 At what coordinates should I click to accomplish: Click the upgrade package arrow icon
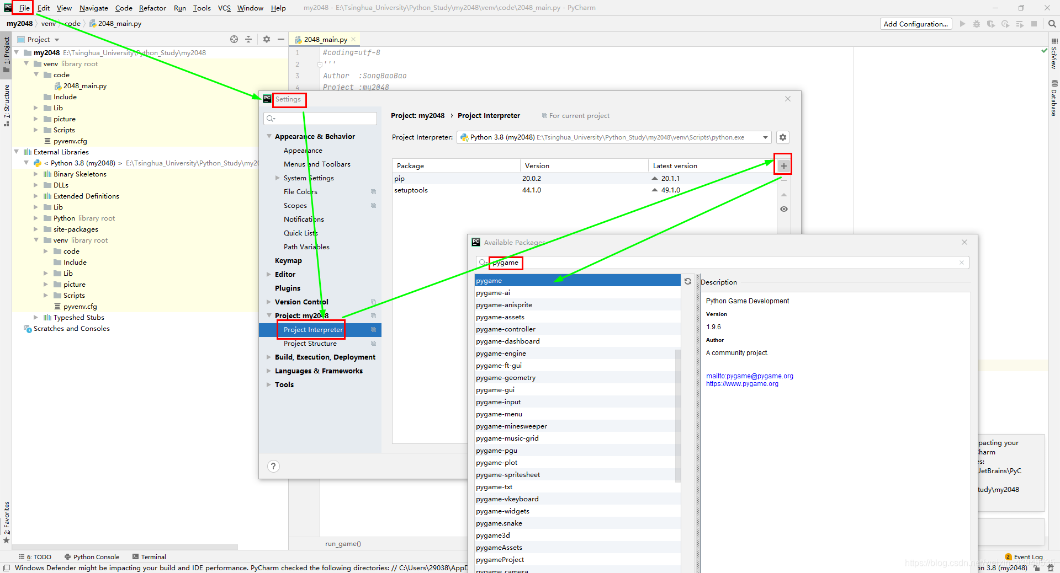tap(783, 195)
